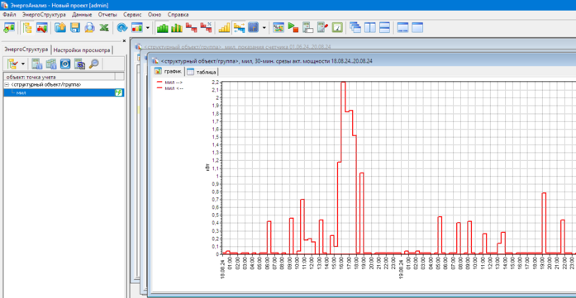This screenshot has height=298, width=576.
Task: Click the tile windows vertically icon
Action: click(x=370, y=27)
